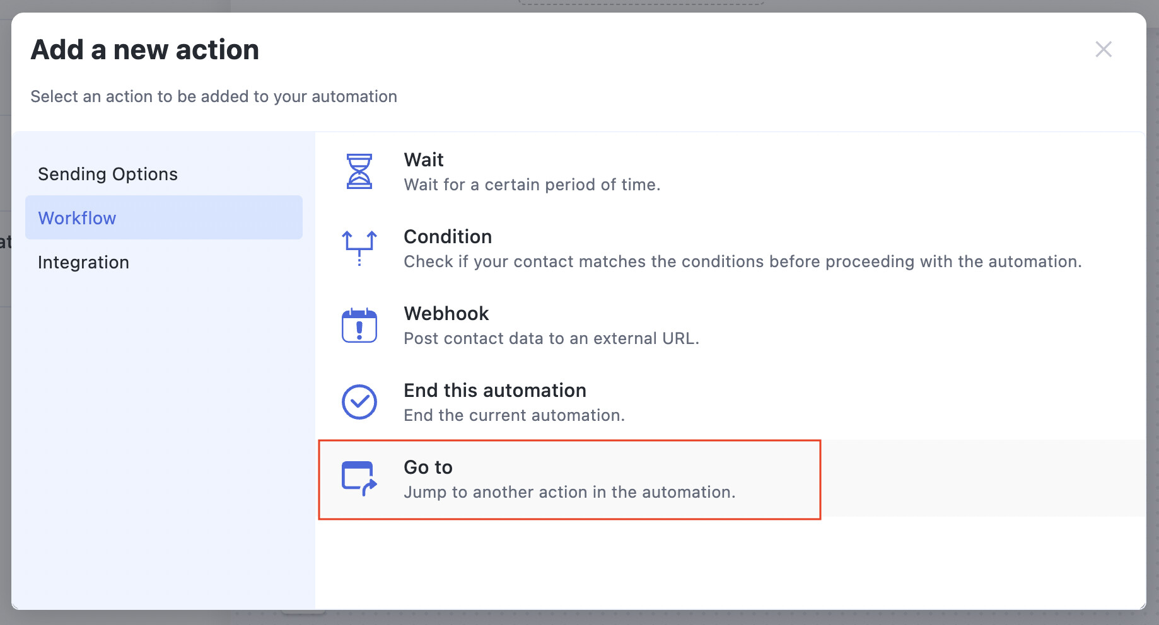Choose the Condition action title
This screenshot has height=625, width=1159.
448,236
